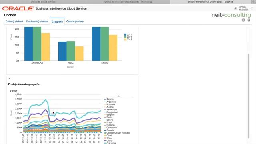Image resolution: width=256 pixels, height=144 pixels.
Task: Click the 2013 legend color swatch
Action: (125, 40)
